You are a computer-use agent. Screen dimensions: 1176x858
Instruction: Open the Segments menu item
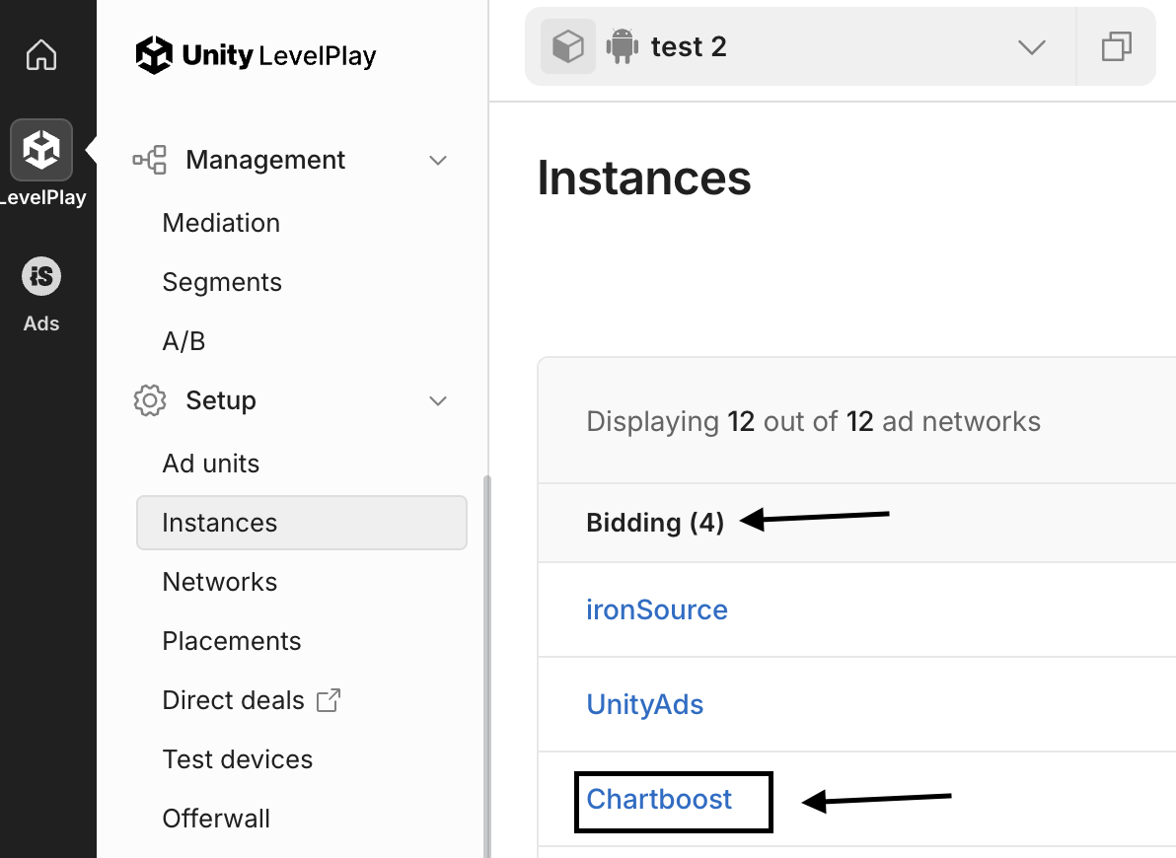[222, 282]
